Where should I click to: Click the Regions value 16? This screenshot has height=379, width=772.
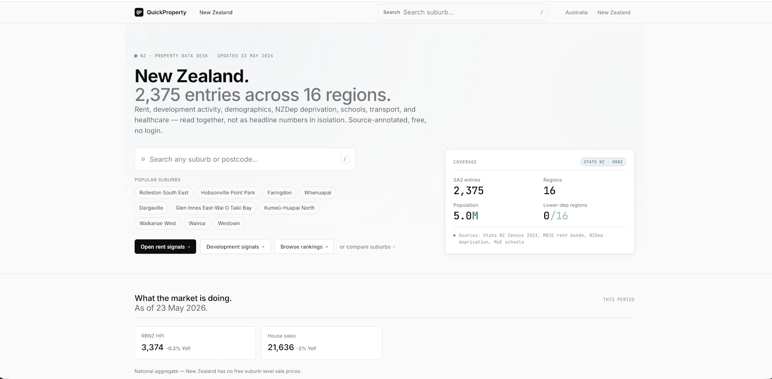pos(550,191)
